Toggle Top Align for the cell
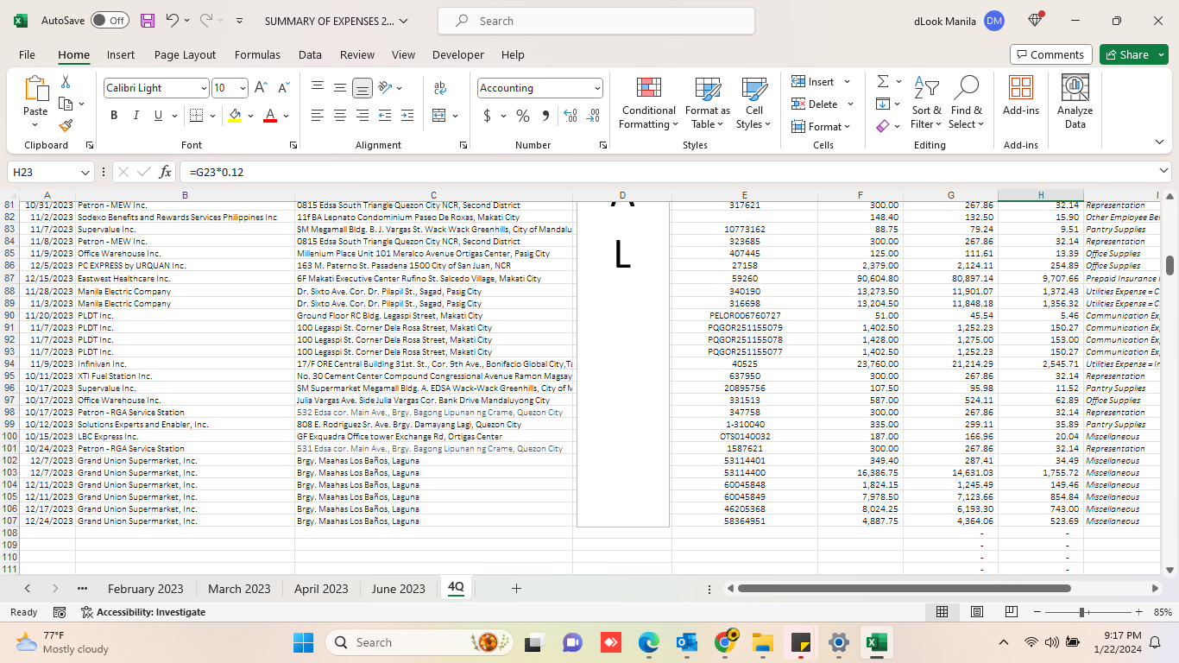 coord(318,88)
